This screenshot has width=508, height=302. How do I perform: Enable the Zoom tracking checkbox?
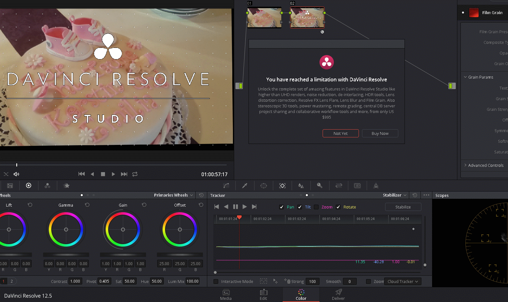[316, 207]
